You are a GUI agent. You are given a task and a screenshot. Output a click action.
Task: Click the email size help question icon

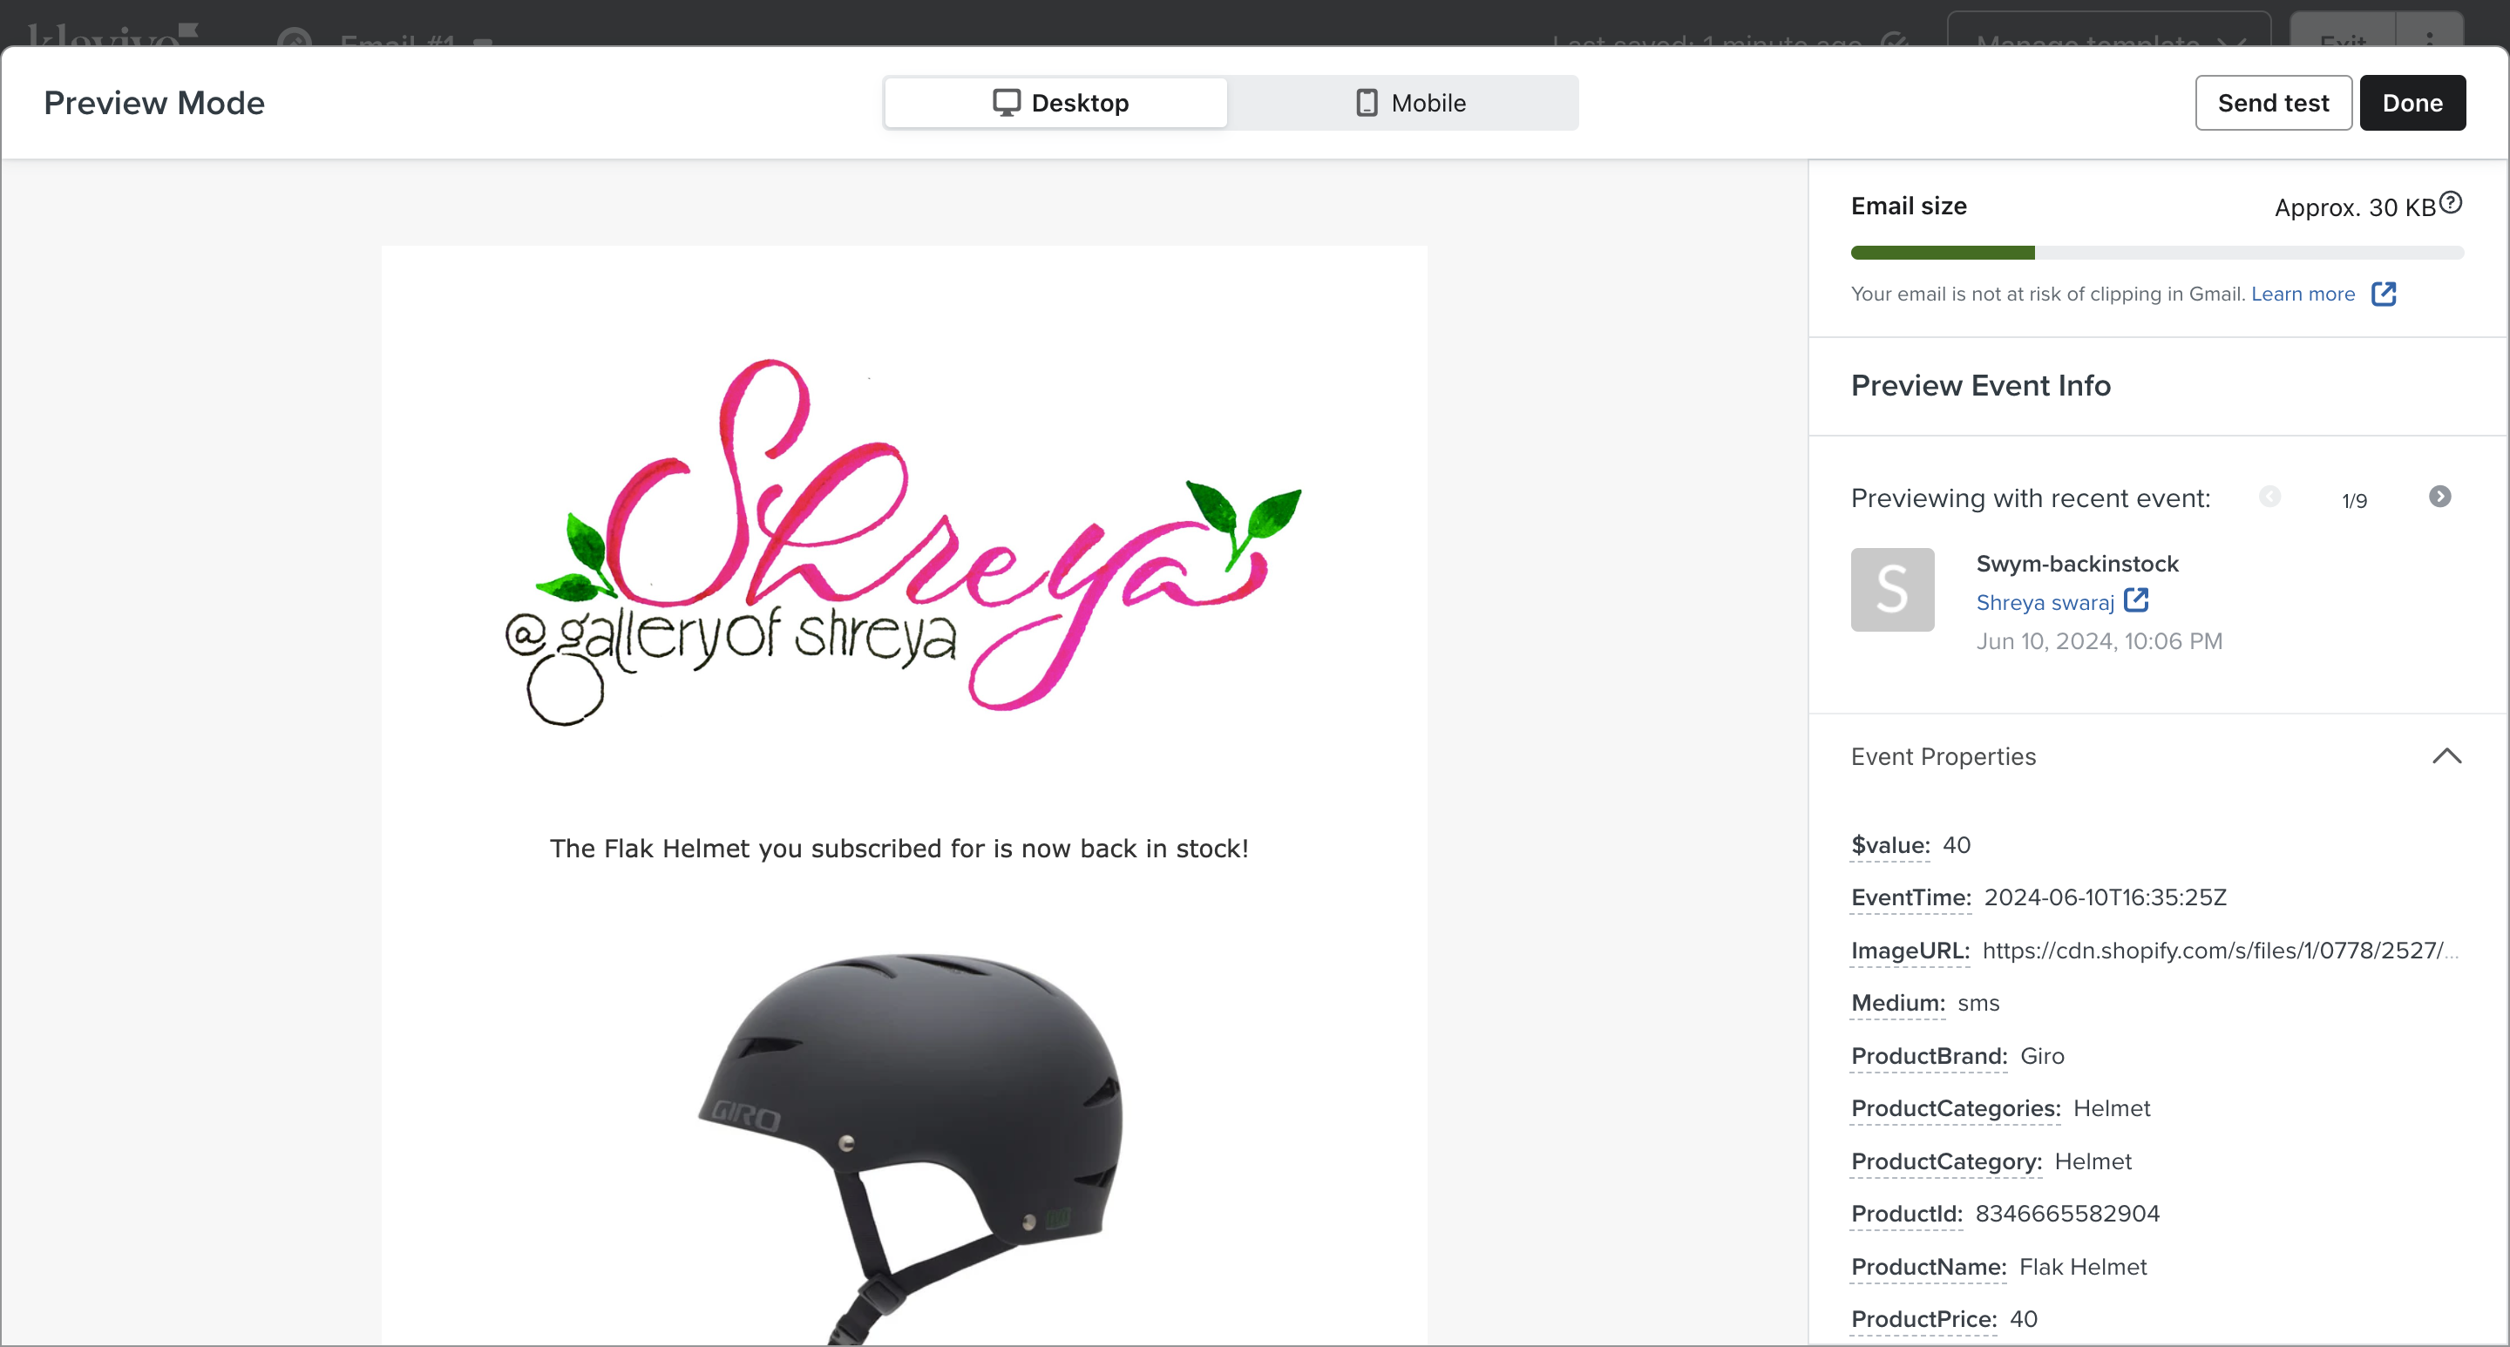(x=2451, y=203)
